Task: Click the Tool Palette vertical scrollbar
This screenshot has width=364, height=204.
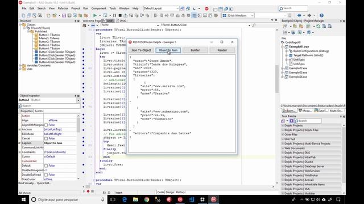Action: (x=344, y=159)
